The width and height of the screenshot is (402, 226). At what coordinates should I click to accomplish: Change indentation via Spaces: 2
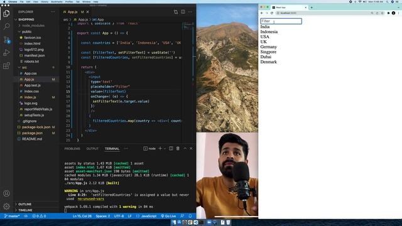(x=103, y=216)
